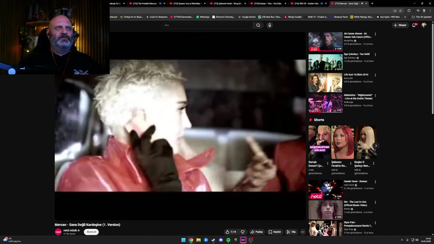Mute the Mercan tab audio
This screenshot has height=244, width=434.
point(362,3)
